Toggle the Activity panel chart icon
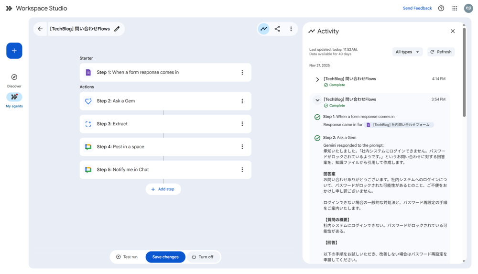The height and width of the screenshot is (274, 478). click(263, 29)
